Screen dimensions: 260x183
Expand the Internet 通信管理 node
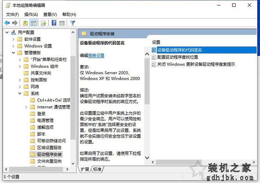(26, 107)
